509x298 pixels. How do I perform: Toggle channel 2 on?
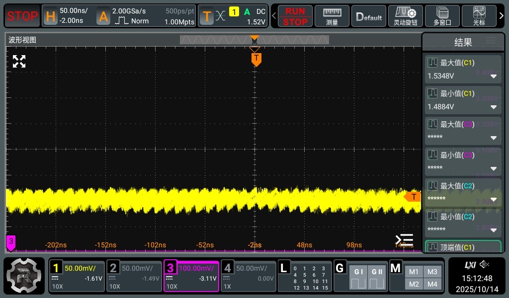133,277
